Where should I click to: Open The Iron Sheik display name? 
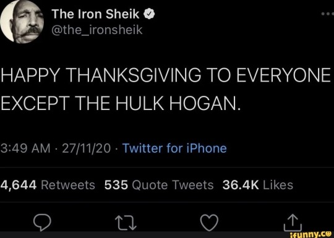95,14
